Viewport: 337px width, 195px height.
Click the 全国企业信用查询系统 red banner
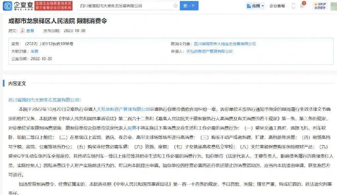coord(53,6)
